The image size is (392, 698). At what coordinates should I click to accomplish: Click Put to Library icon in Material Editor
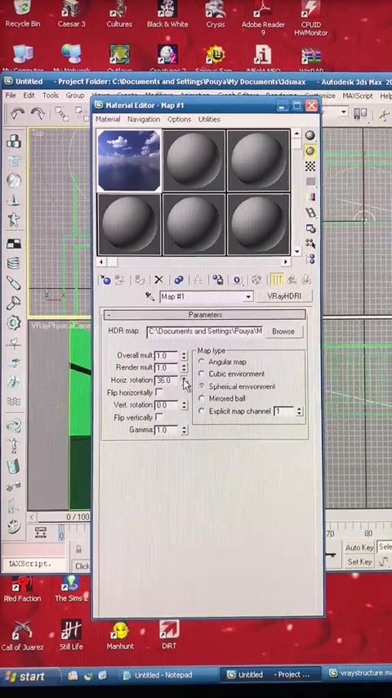pos(218,280)
